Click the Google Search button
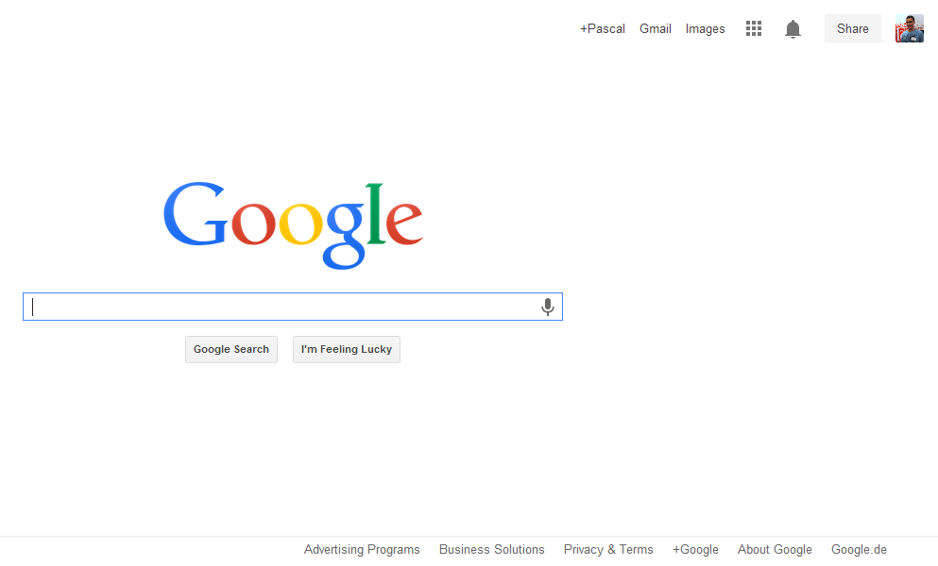Viewport: 938px width, 566px height. pos(230,349)
